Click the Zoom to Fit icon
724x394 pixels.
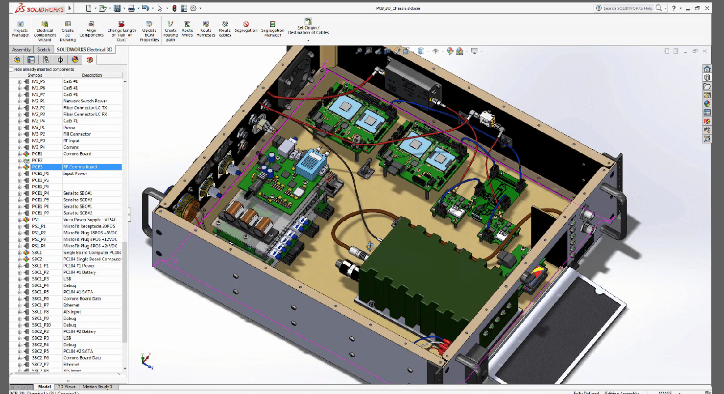pyautogui.click(x=359, y=50)
